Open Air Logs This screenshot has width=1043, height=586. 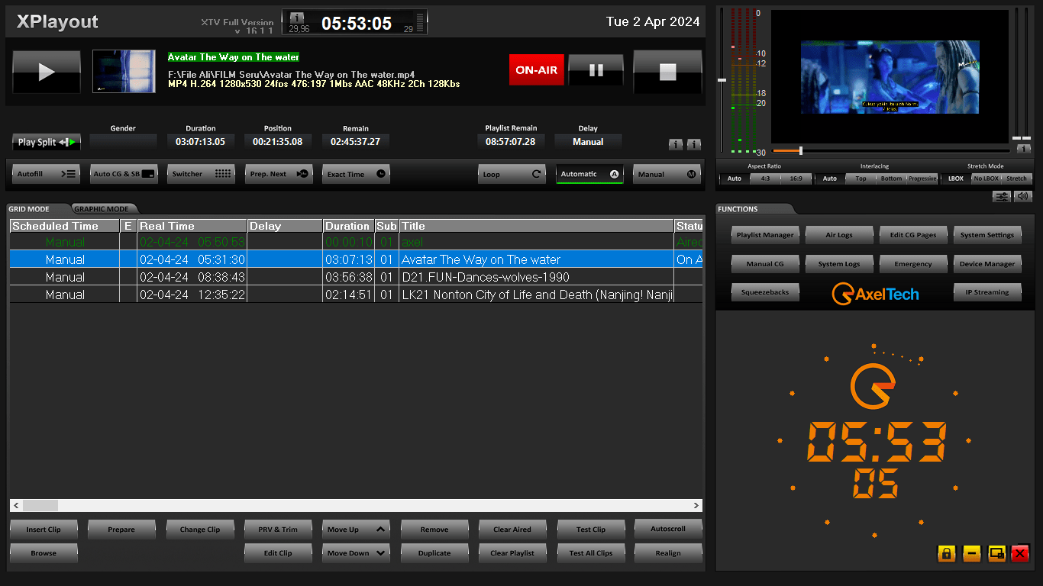click(x=839, y=235)
